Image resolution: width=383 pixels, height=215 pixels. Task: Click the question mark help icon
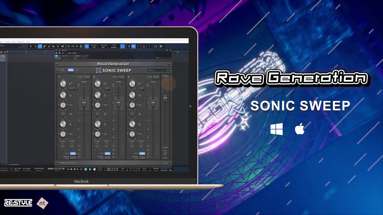tap(150, 46)
